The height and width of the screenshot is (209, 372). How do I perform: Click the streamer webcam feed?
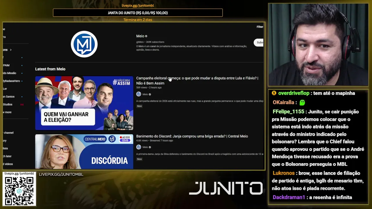click(318, 45)
